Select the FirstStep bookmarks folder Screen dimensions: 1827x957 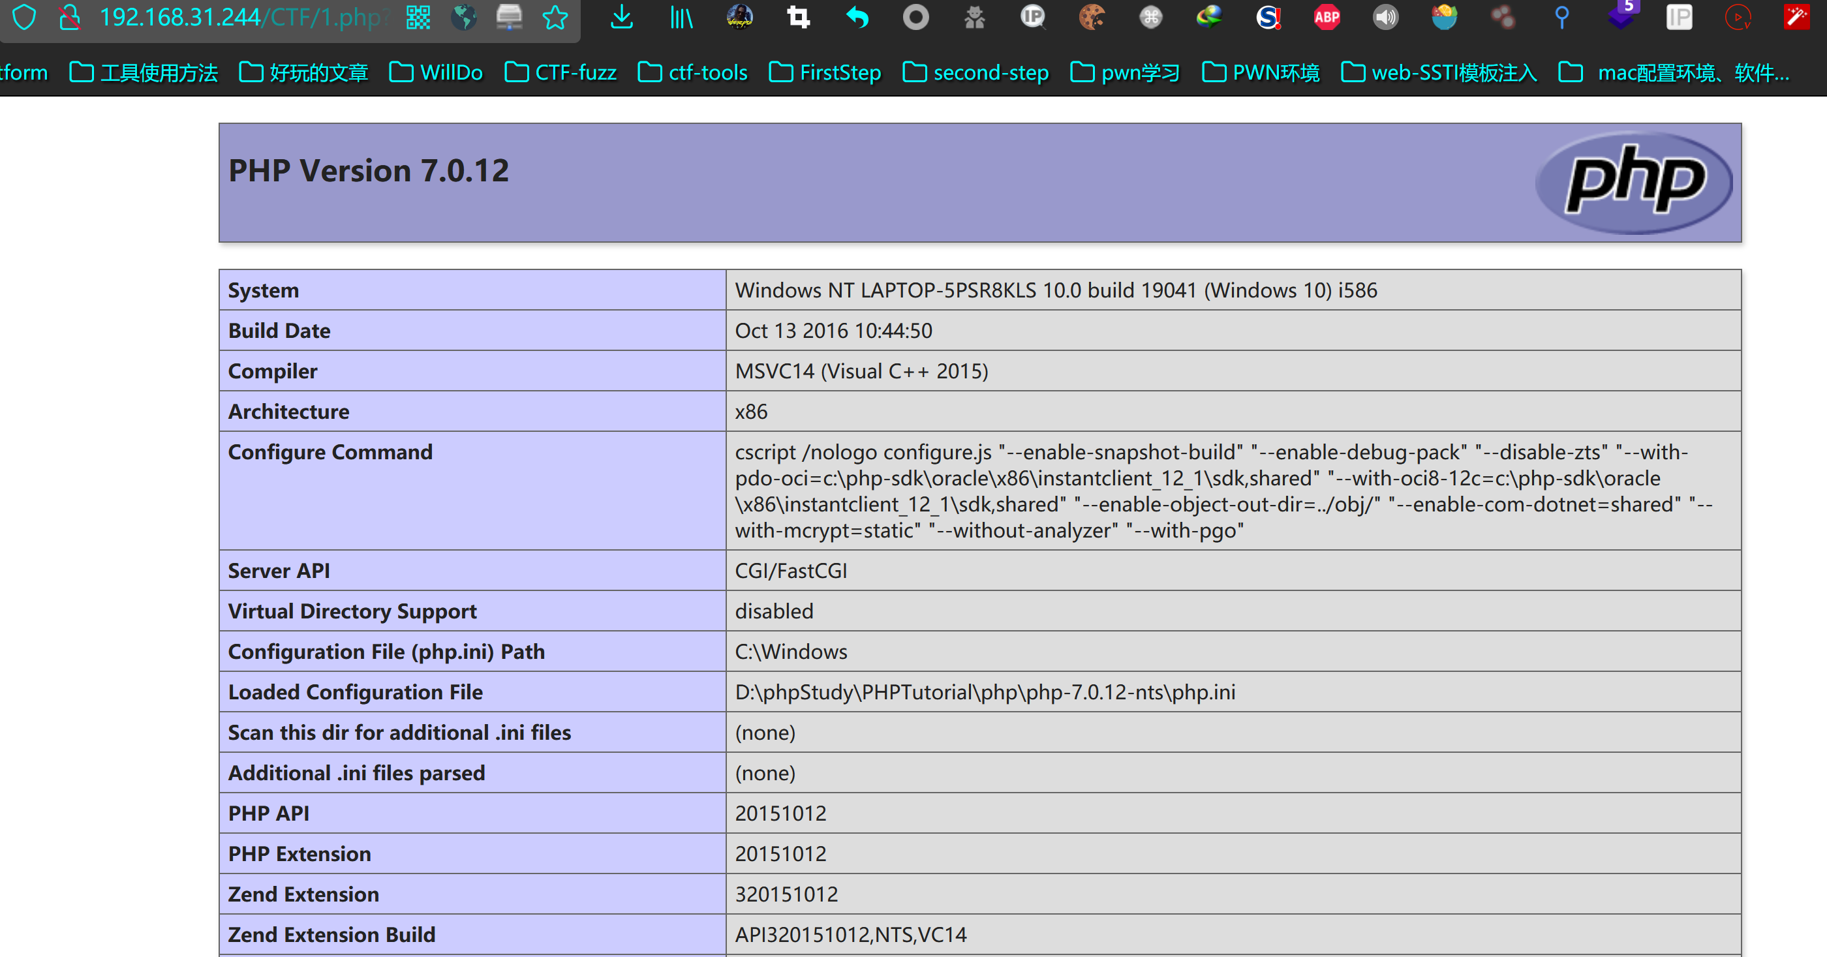point(824,72)
